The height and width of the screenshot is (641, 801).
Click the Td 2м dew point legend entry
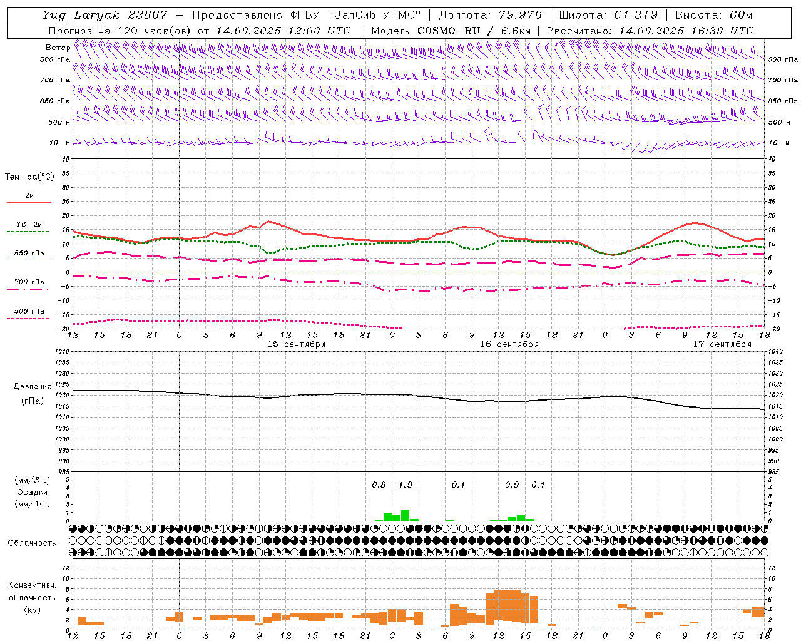click(x=29, y=224)
